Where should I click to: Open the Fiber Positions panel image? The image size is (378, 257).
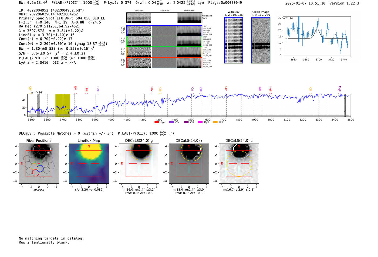tap(39, 164)
